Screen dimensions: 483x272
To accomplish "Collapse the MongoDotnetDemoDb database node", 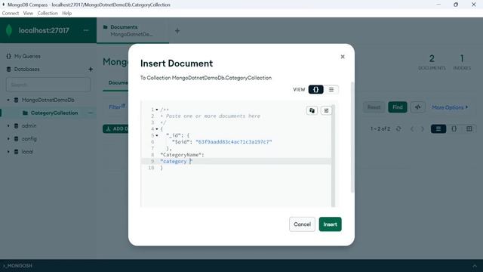I will point(8,100).
